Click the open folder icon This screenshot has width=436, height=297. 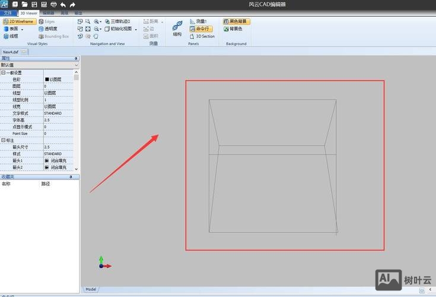(24, 4)
